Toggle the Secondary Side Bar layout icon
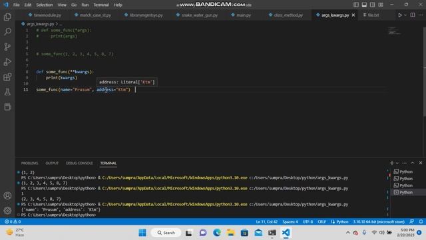 pos(373,5)
